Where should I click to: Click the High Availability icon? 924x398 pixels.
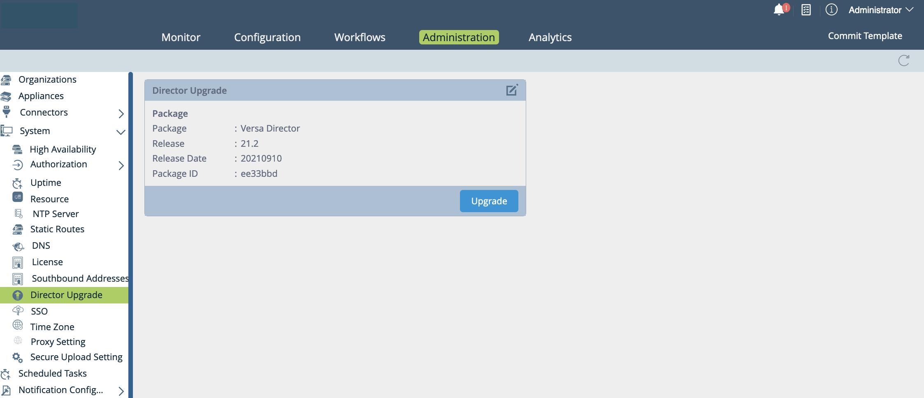(17, 149)
